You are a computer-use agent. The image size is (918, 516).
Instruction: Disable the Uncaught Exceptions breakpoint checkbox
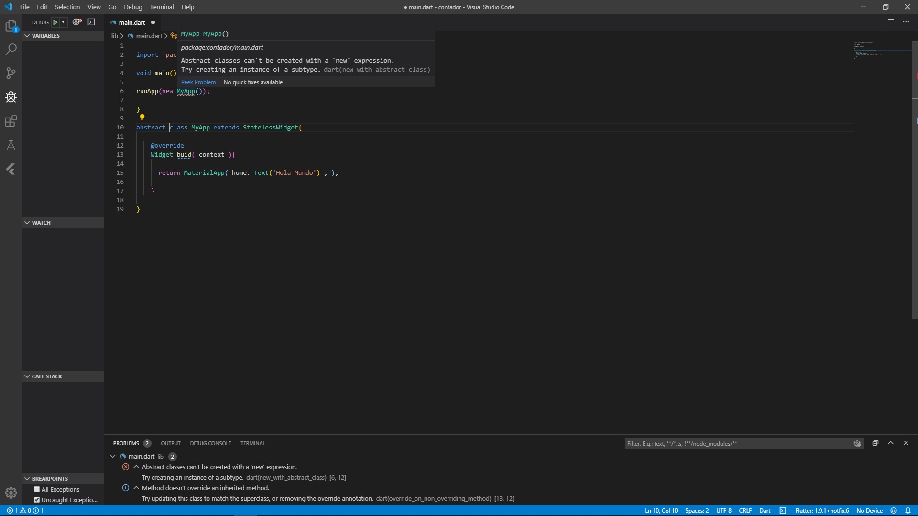tap(37, 500)
